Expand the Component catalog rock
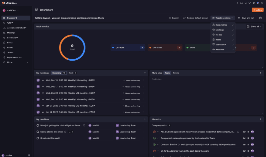Image resolution: width=266 pixels, height=157 pixels. (x=158, y=138)
